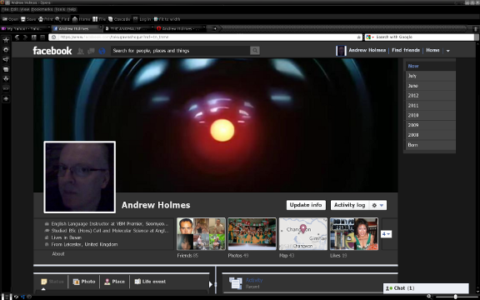Expand more sections with 4 dropdown
480x300 pixels.
click(x=386, y=234)
